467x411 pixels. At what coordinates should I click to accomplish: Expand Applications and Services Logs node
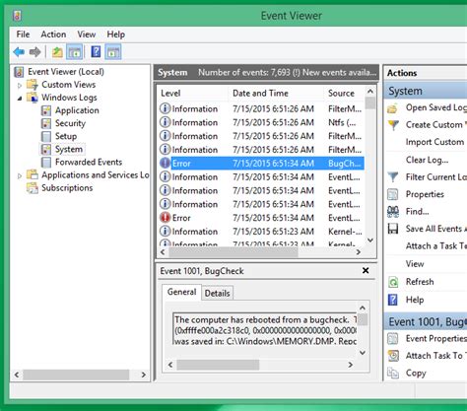click(20, 175)
